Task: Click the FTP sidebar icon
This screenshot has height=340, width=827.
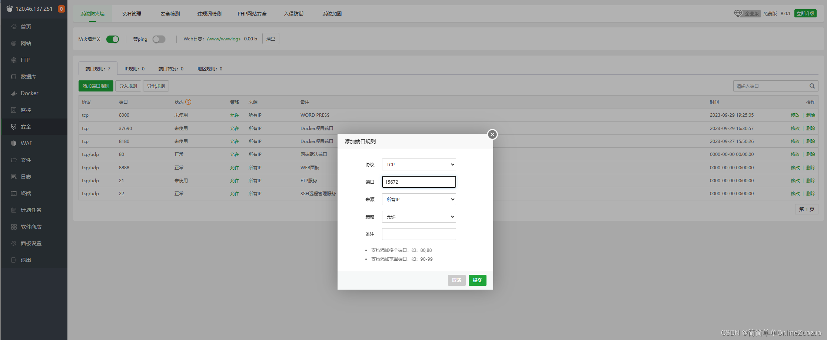Action: 14,60
